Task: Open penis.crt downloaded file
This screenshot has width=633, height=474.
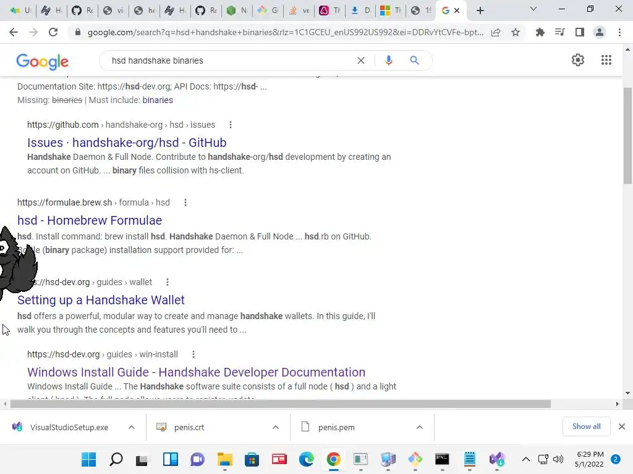Action: [189, 427]
